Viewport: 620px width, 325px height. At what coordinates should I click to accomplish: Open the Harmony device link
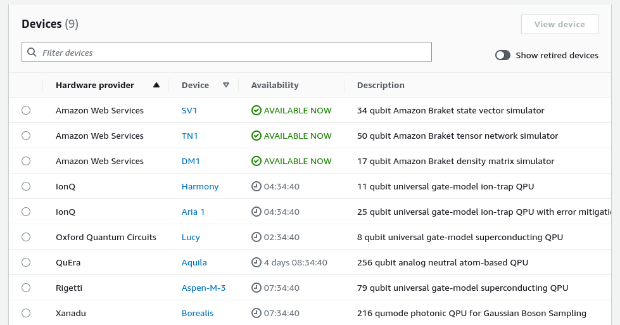point(200,187)
